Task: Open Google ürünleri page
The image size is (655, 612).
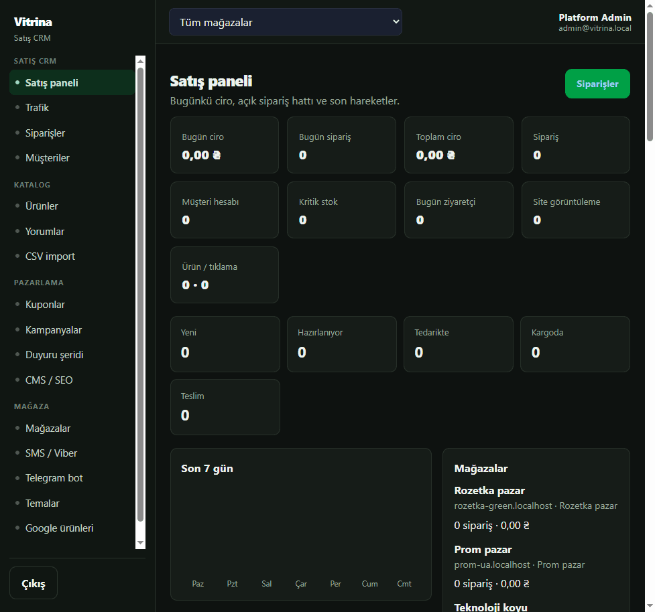Action: coord(72,528)
